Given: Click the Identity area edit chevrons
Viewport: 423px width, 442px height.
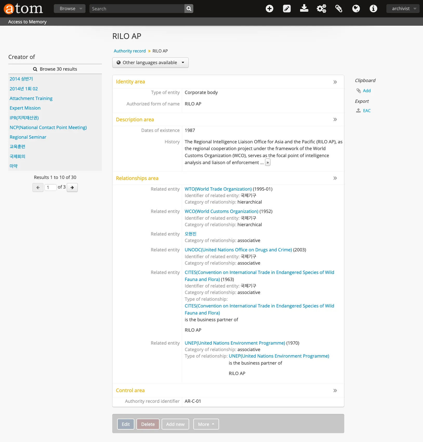Looking at the screenshot, I should [335, 82].
